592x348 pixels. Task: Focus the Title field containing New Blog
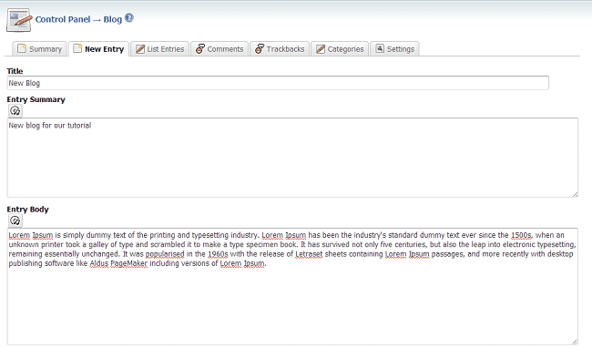click(278, 83)
